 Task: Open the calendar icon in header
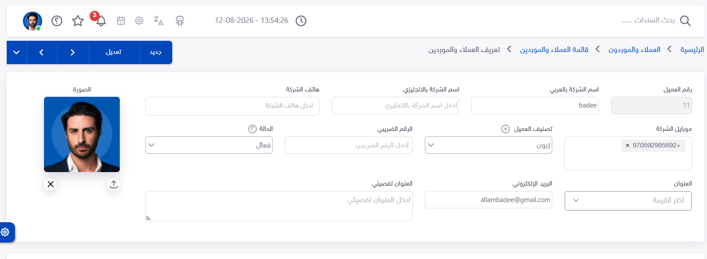click(x=121, y=21)
